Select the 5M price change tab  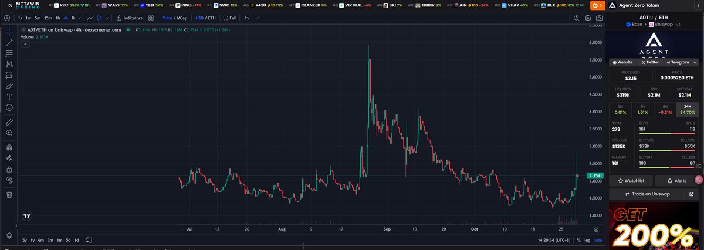tap(620, 109)
